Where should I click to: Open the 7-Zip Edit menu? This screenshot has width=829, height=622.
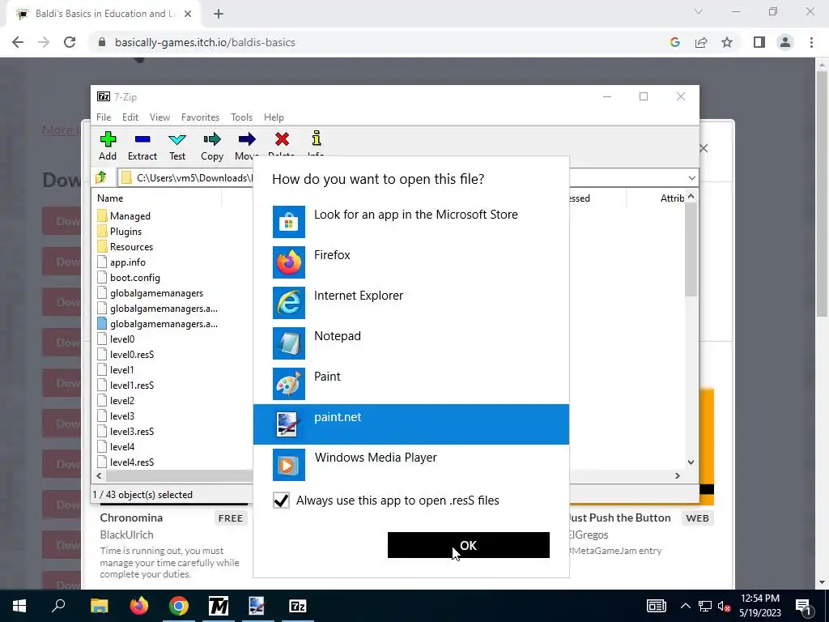(130, 117)
